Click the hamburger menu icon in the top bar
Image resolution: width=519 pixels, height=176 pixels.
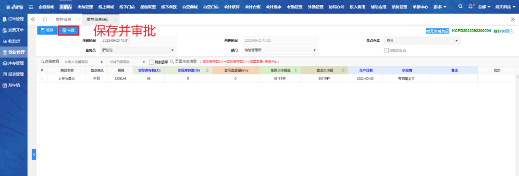click(x=31, y=7)
